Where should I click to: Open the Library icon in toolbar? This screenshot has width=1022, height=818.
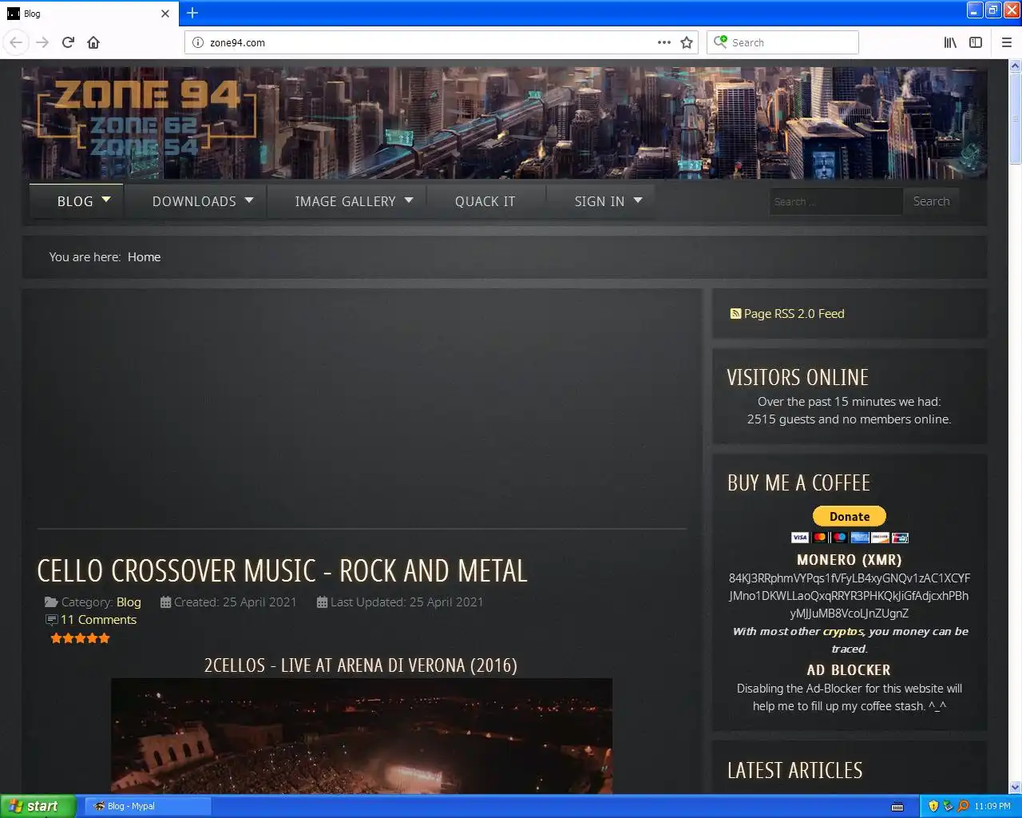[x=950, y=42]
